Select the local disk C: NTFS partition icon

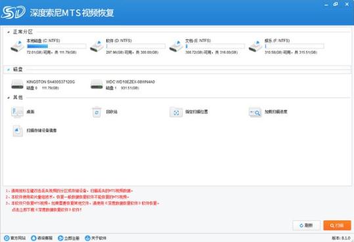pos(17,46)
